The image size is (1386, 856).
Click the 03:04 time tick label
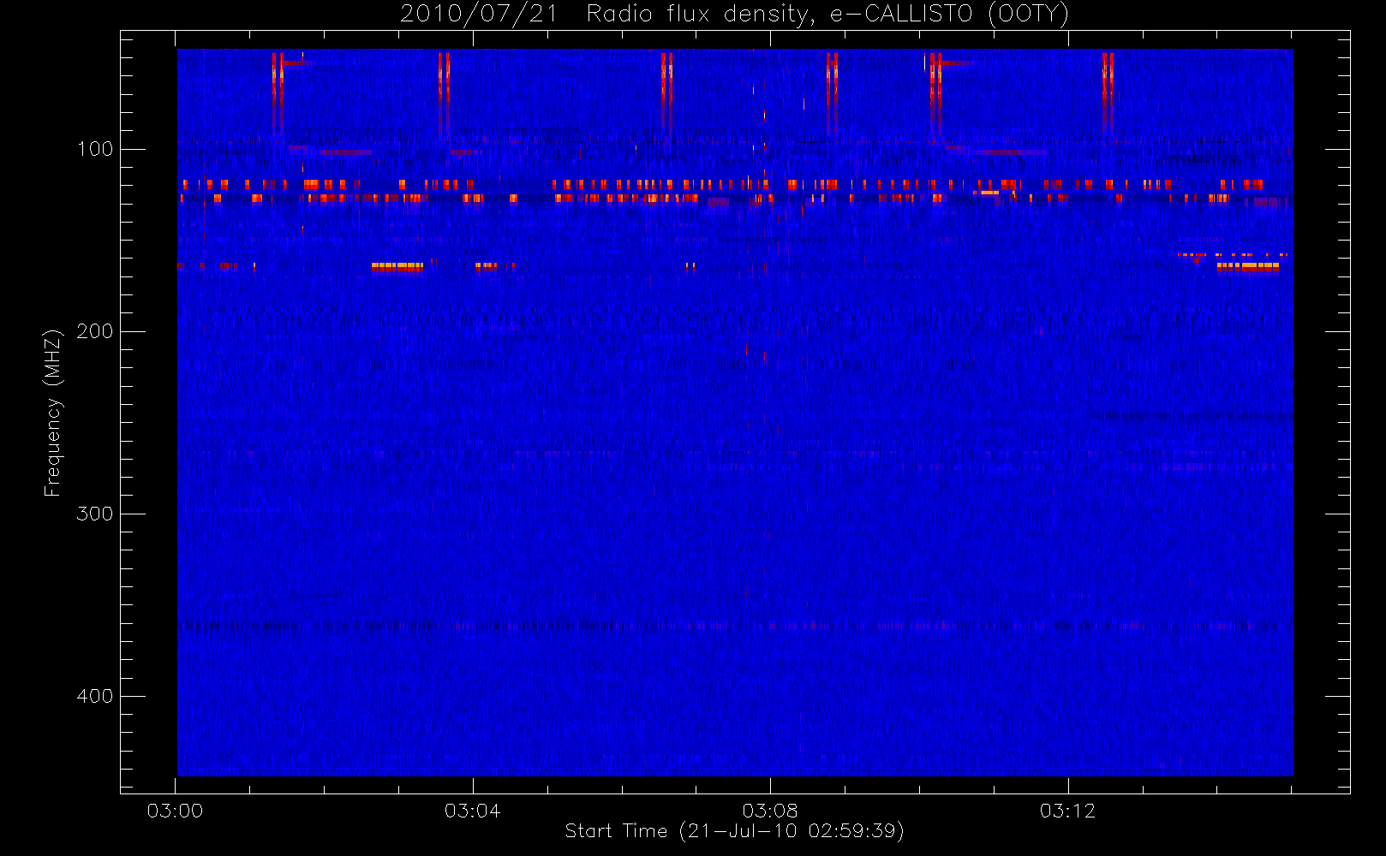click(x=472, y=811)
